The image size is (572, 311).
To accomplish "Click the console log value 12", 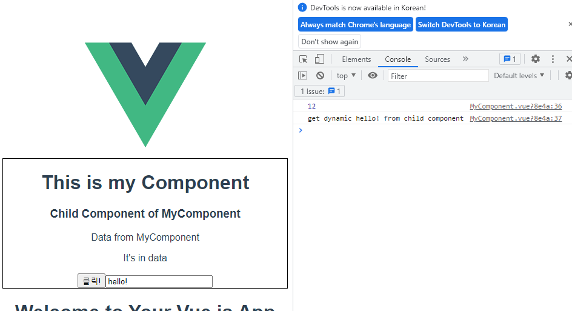I will pos(311,106).
